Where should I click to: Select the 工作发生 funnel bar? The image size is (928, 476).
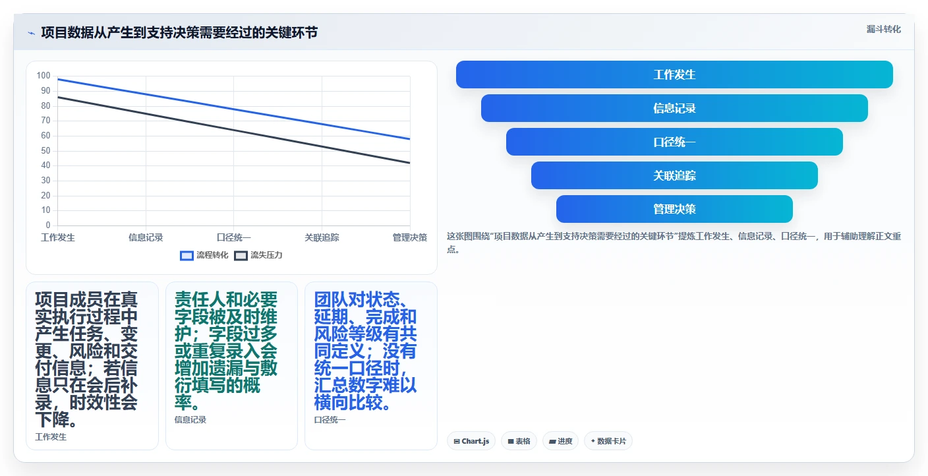[x=674, y=74]
